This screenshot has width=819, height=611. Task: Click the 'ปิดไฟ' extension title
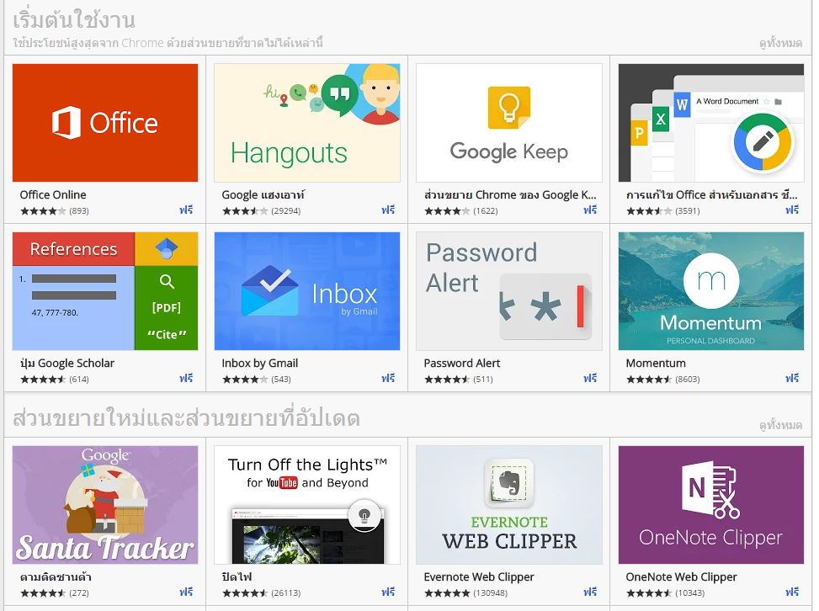(x=237, y=577)
